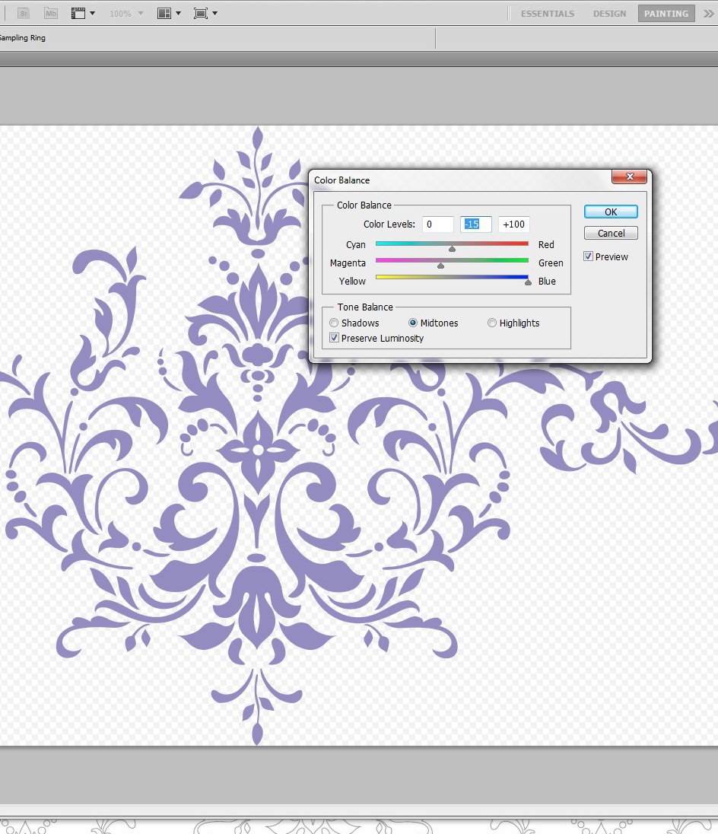Expand hidden workspaces with the double-chevron
Image resolution: width=718 pixels, height=834 pixels.
(x=708, y=13)
